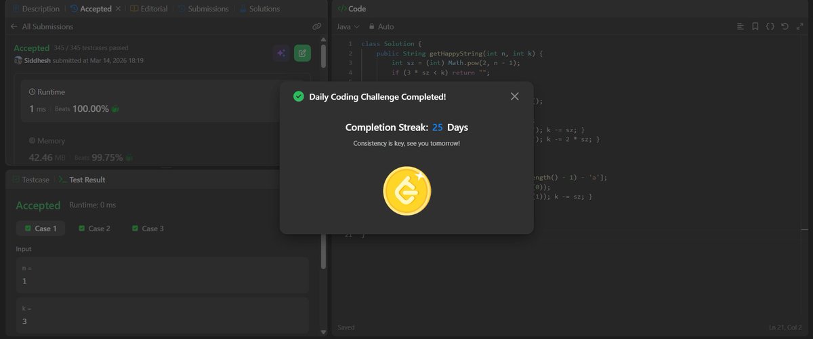Click code line 1 'class Solution {'
Image resolution: width=813 pixels, height=339 pixels.
point(390,44)
